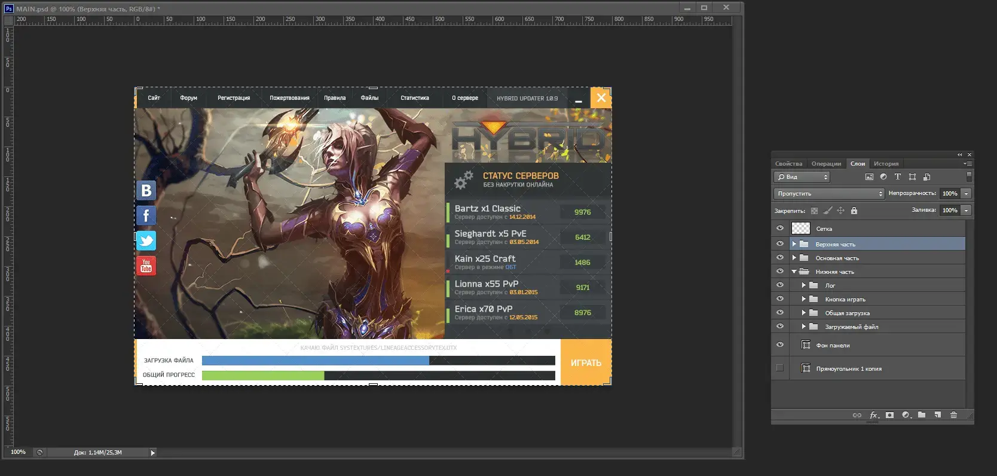Image resolution: width=997 pixels, height=476 pixels.
Task: Open the Вид filter type dropdown
Action: [802, 177]
